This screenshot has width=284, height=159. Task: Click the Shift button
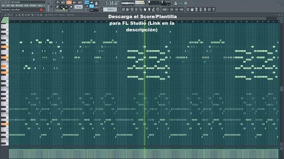[x=181, y=9]
